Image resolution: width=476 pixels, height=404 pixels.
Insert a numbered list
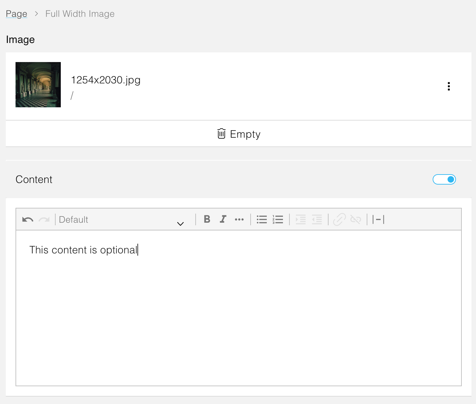click(x=278, y=219)
